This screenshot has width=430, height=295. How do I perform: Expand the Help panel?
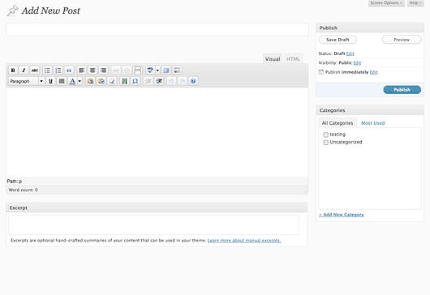pyautogui.click(x=415, y=2)
